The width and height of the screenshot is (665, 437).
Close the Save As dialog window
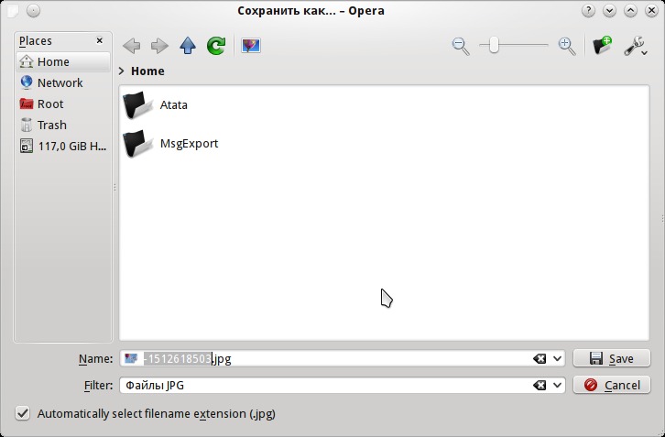[652, 11]
